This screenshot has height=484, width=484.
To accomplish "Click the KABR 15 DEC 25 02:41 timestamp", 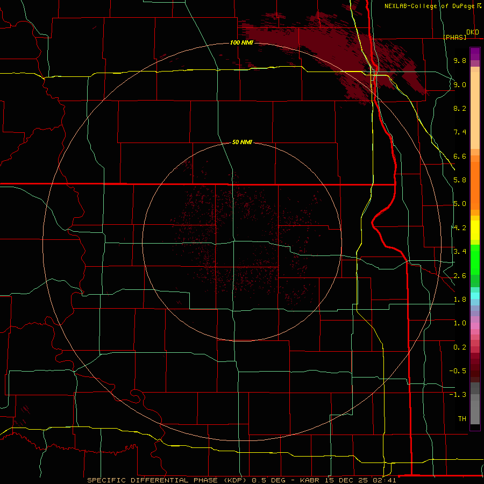I will tap(348, 480).
